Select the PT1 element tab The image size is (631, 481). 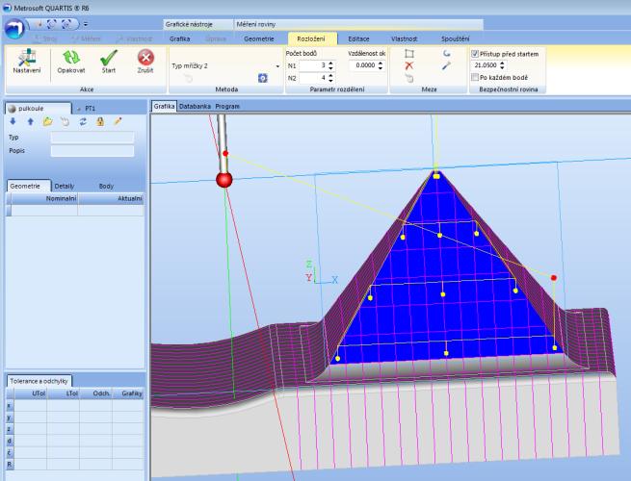point(91,109)
